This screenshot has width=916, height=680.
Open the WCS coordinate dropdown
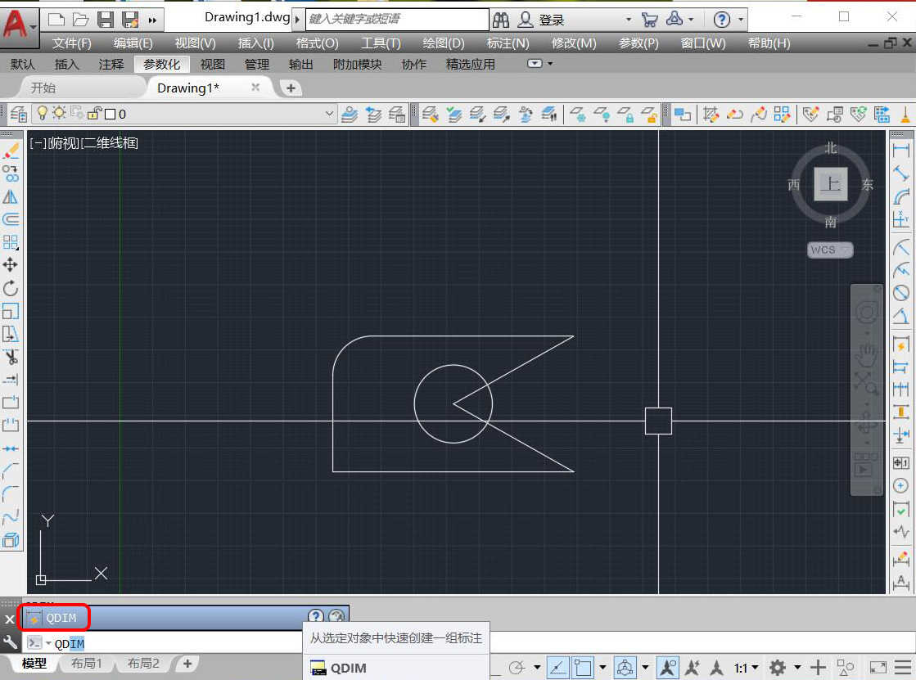[x=830, y=250]
